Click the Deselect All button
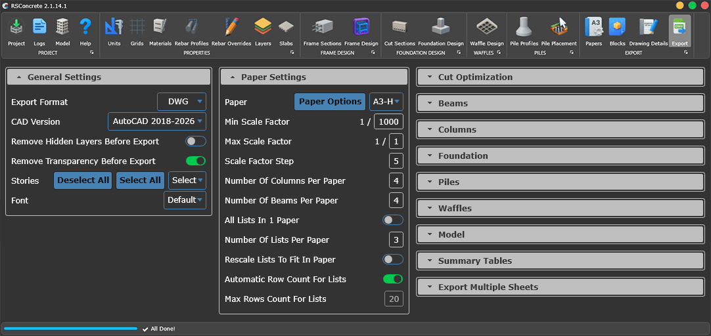Viewport: 711px width, 336px height. (83, 180)
